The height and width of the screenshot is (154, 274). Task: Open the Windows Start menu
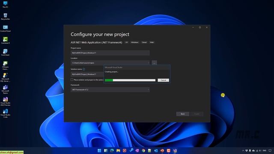click(x=99, y=151)
